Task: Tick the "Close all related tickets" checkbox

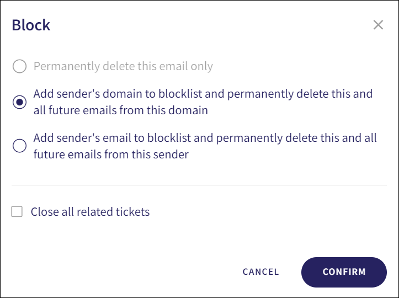Action: (x=17, y=211)
